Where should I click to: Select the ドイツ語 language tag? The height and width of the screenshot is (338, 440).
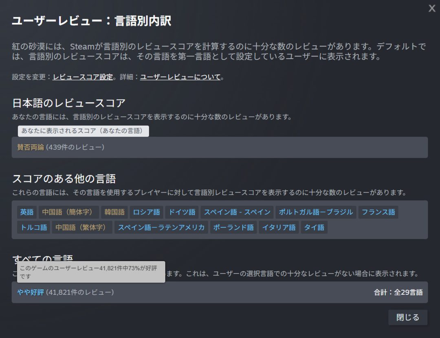pos(182,212)
